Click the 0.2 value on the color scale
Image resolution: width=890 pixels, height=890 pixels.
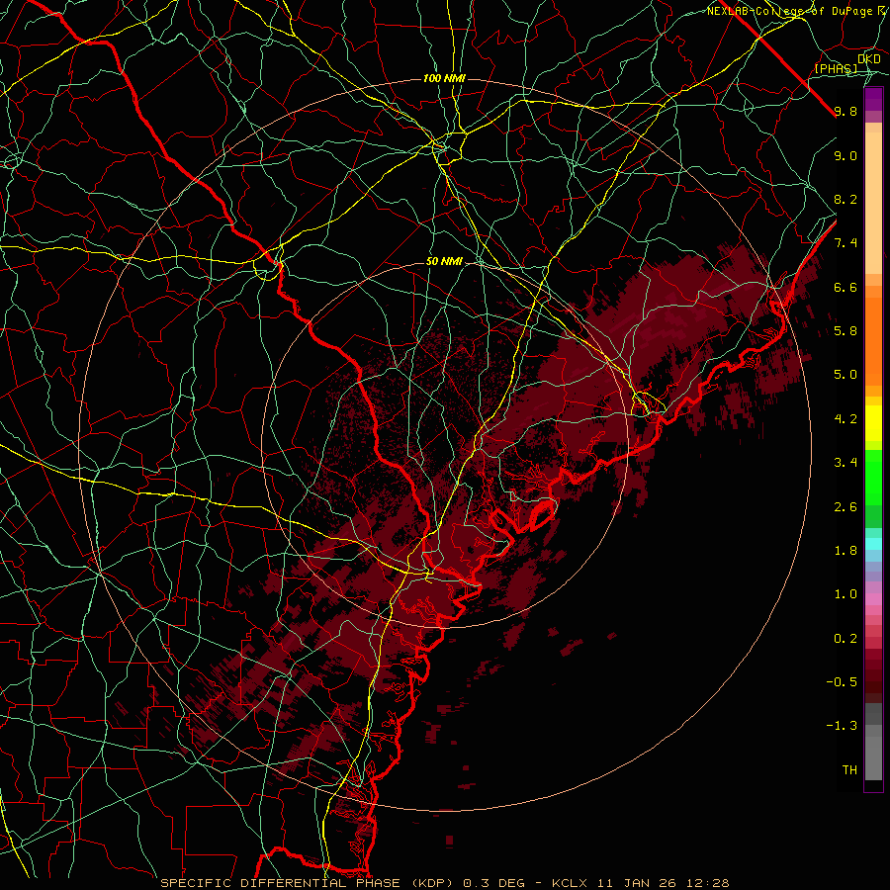(x=845, y=639)
